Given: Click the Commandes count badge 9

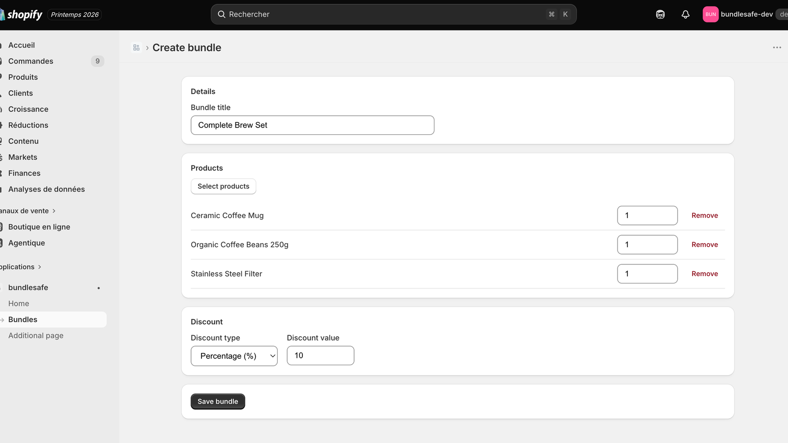Looking at the screenshot, I should pos(98,61).
